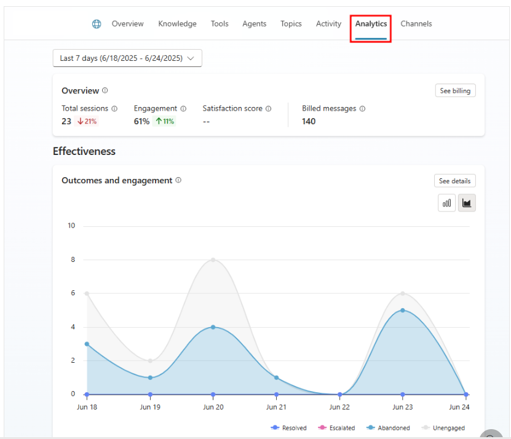
Task: Toggle the Resolved series in legend
Action: click(288, 428)
